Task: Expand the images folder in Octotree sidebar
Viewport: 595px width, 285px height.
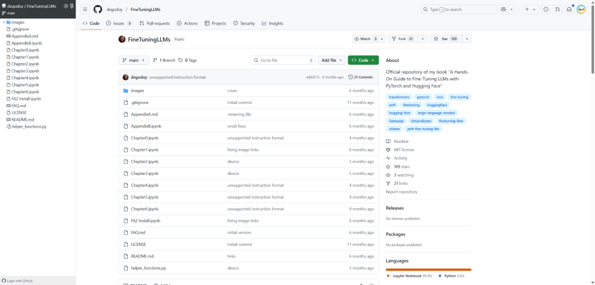Action: click(x=4, y=23)
